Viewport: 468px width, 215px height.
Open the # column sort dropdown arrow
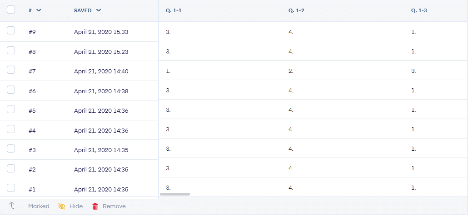click(x=39, y=10)
